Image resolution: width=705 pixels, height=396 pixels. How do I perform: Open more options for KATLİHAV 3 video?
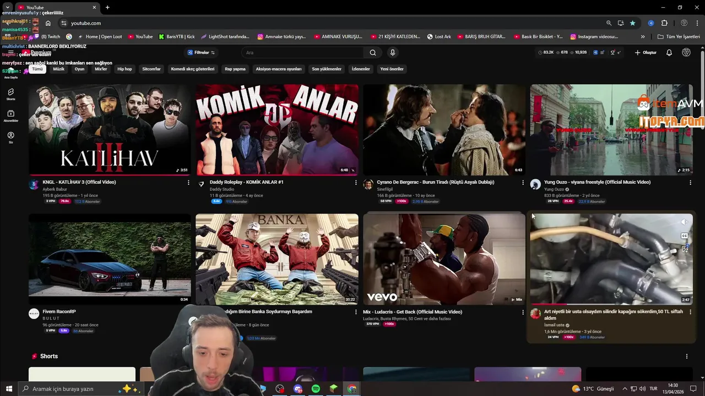pyautogui.click(x=188, y=183)
